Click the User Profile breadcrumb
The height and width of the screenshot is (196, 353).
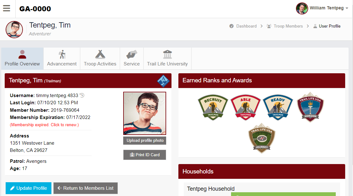[x=329, y=26]
